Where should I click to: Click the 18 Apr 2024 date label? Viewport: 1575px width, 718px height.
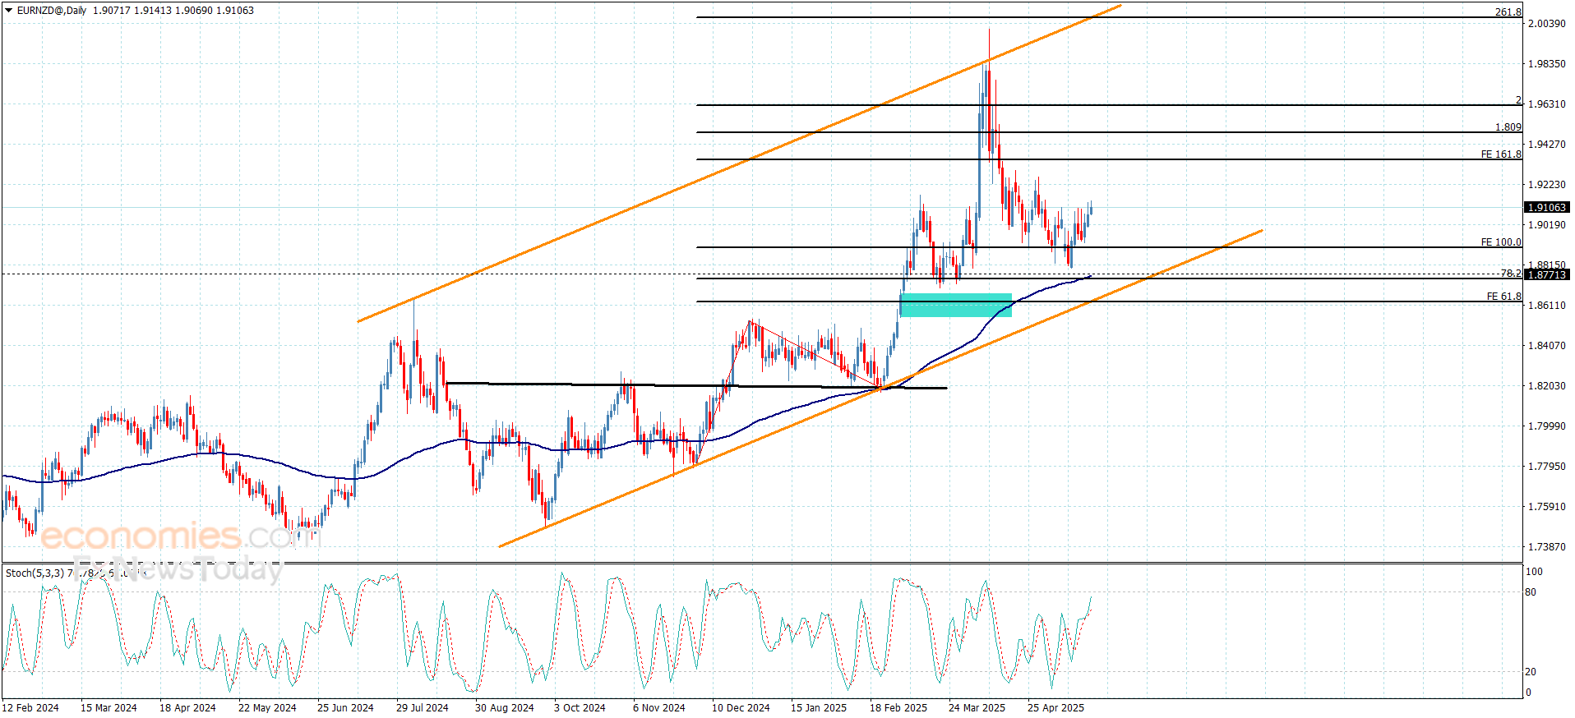click(x=187, y=708)
